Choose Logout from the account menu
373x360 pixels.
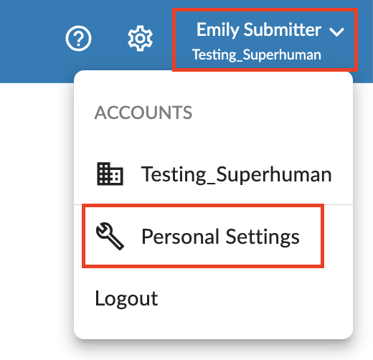pos(126,298)
